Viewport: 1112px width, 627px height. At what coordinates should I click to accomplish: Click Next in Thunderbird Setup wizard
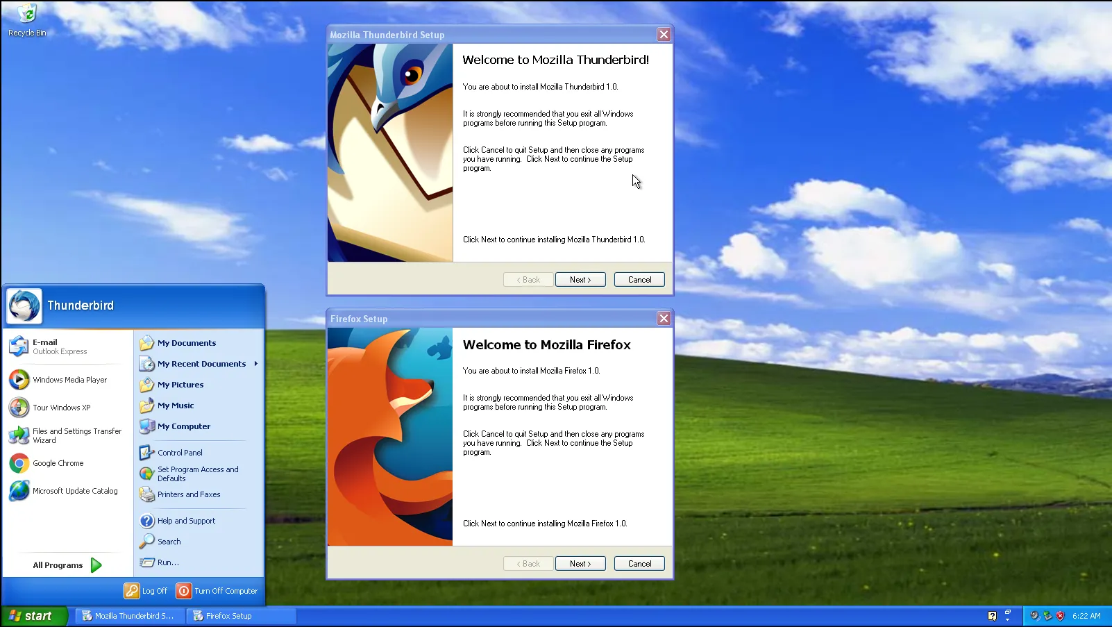click(580, 279)
